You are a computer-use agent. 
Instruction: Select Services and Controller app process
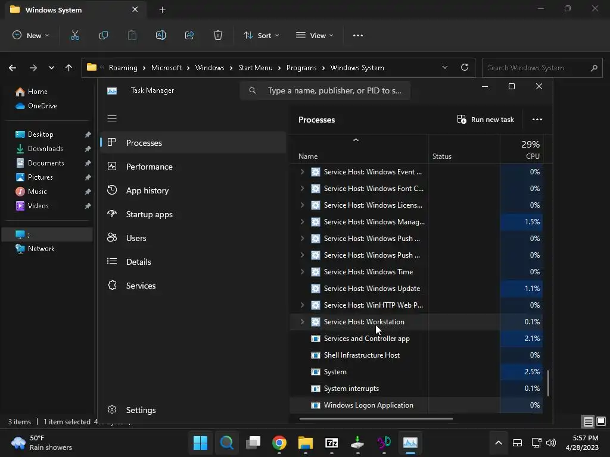click(416, 339)
